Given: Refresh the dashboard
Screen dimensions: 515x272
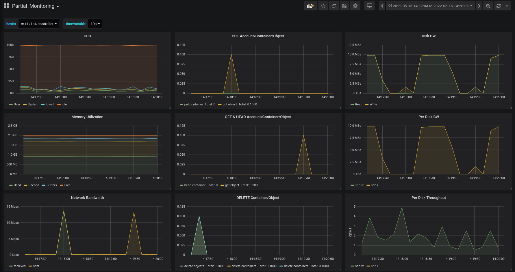Looking at the screenshot, I should (x=499, y=6).
